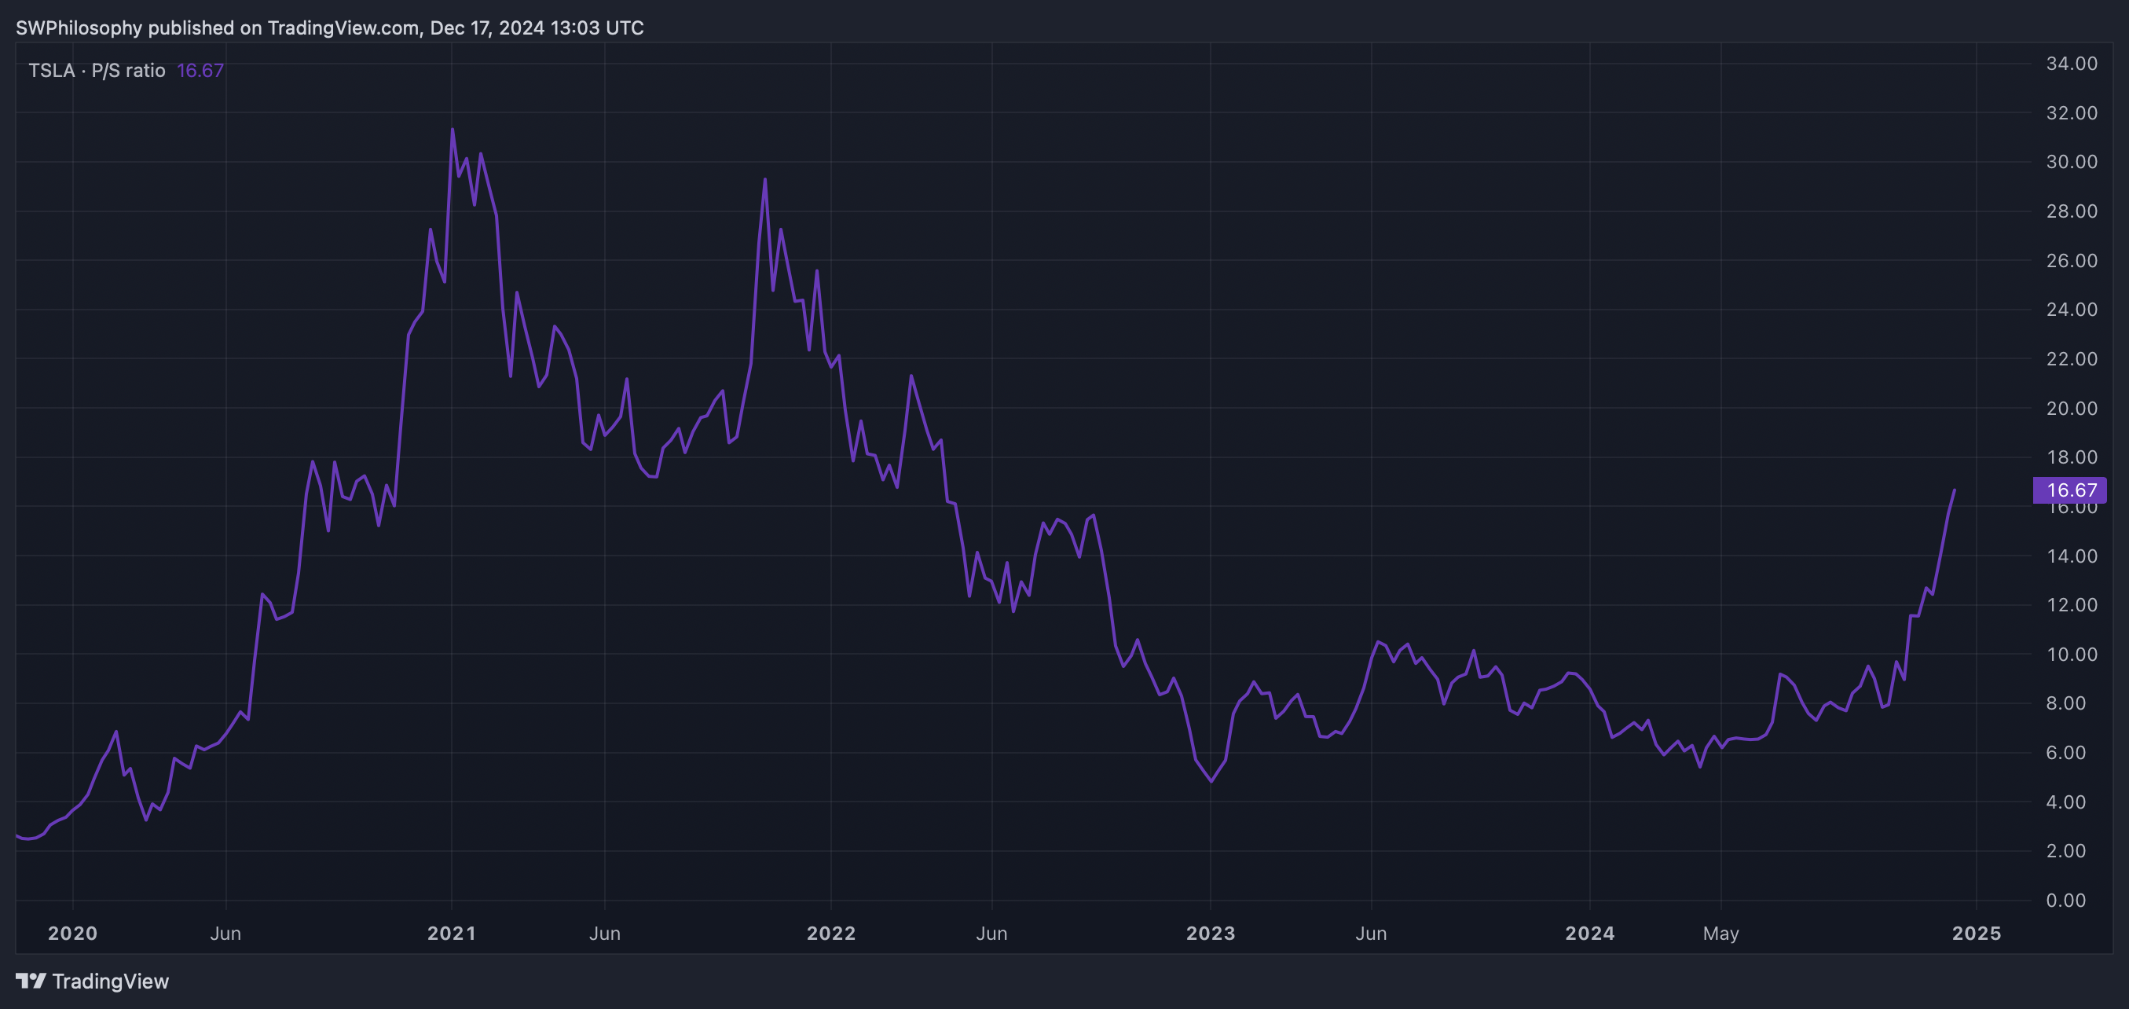The height and width of the screenshot is (1009, 2129).
Task: Click the TradingView brand text
Action: tap(110, 981)
